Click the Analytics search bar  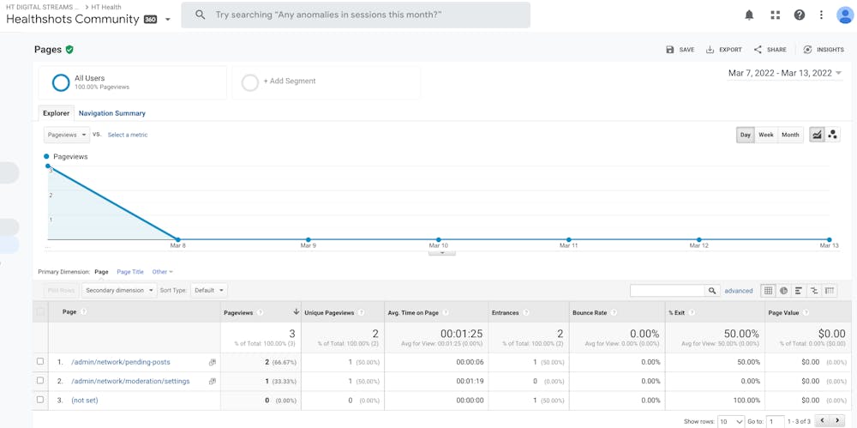pos(356,15)
